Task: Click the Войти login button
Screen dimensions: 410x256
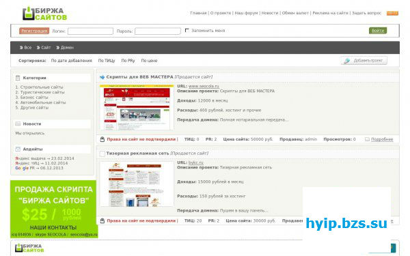Action: point(378,31)
